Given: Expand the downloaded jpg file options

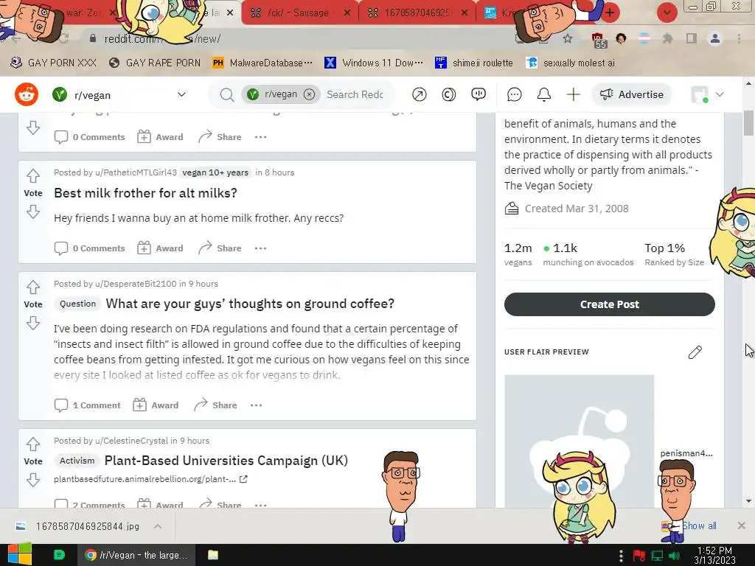Looking at the screenshot, I should point(158,526).
